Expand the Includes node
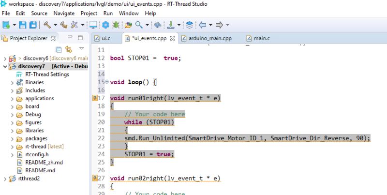387x195 pixels. pyautogui.click(x=12, y=91)
